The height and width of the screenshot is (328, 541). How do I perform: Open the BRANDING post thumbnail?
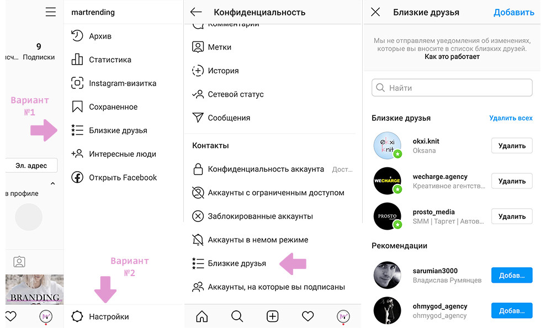click(x=34, y=289)
